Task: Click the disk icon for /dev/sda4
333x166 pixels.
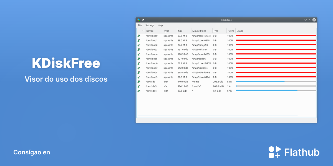Action: [x=139, y=91]
